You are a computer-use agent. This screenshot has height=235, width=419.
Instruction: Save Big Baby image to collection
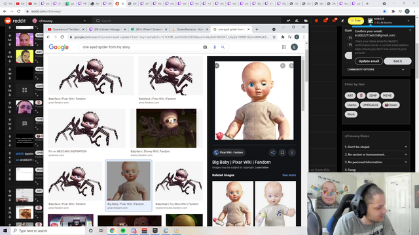[x=282, y=153]
